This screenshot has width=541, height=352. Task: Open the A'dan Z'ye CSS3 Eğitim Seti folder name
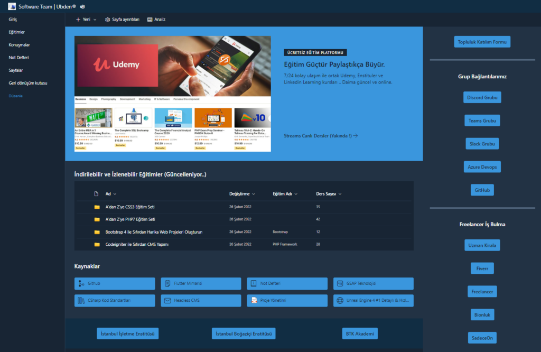pos(130,207)
